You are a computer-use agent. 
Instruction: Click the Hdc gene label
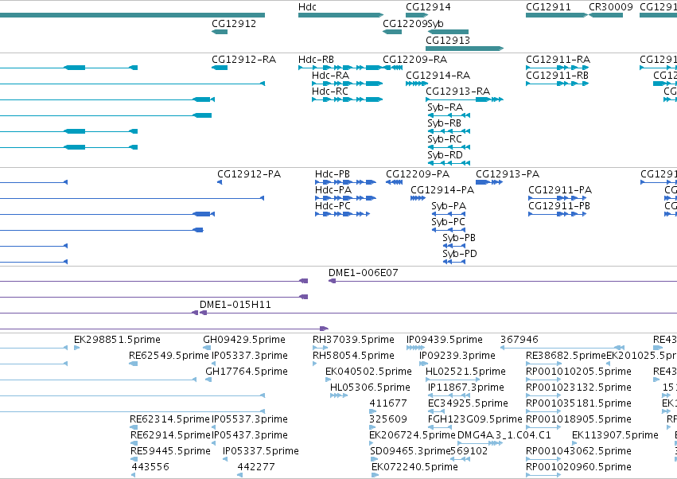pos(307,7)
